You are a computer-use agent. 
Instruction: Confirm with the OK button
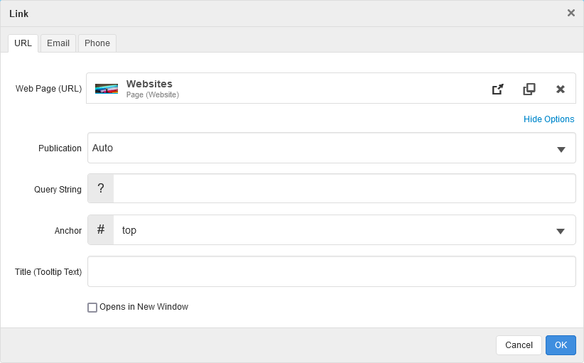point(561,345)
